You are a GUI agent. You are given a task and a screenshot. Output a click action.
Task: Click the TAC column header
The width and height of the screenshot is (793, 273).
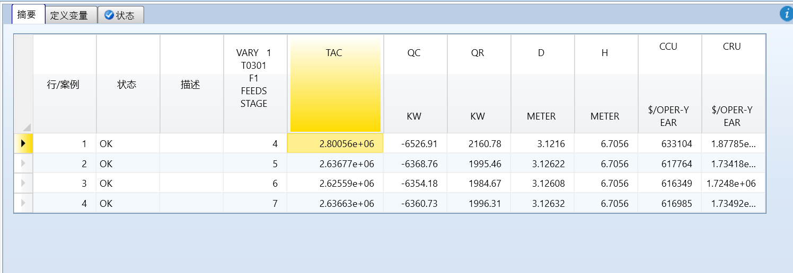point(335,84)
